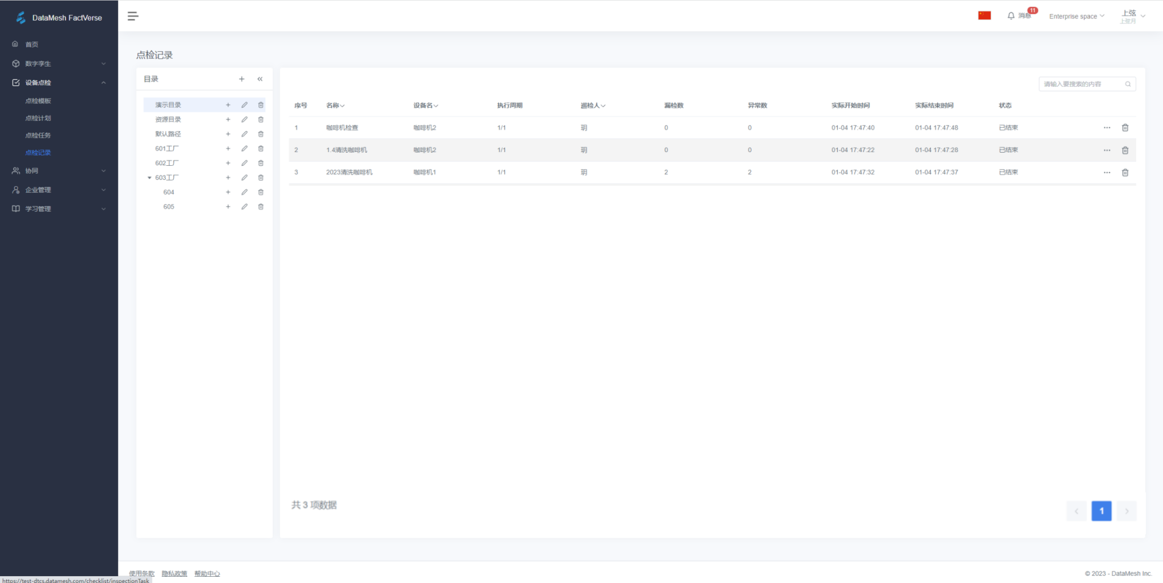The width and height of the screenshot is (1163, 583).
Task: Add subdirectory under 资源目录
Action: pyautogui.click(x=228, y=120)
